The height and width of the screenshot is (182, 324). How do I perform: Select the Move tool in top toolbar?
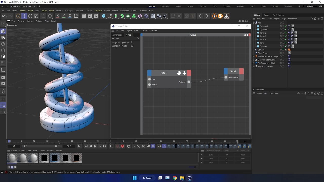24,16
